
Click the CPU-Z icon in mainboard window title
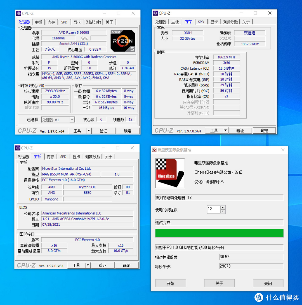[x=18, y=148]
